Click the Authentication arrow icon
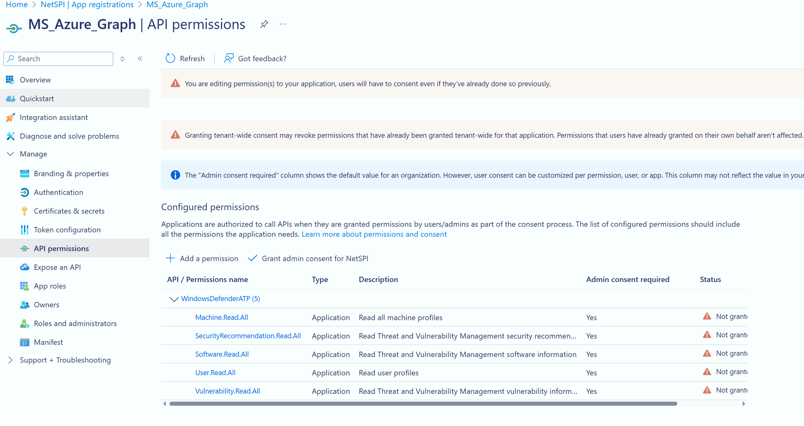 click(x=24, y=192)
